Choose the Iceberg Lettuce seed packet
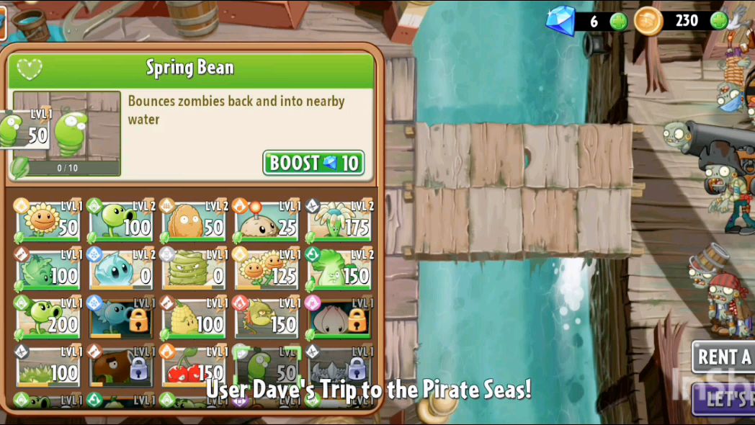The height and width of the screenshot is (425, 755). point(121,269)
